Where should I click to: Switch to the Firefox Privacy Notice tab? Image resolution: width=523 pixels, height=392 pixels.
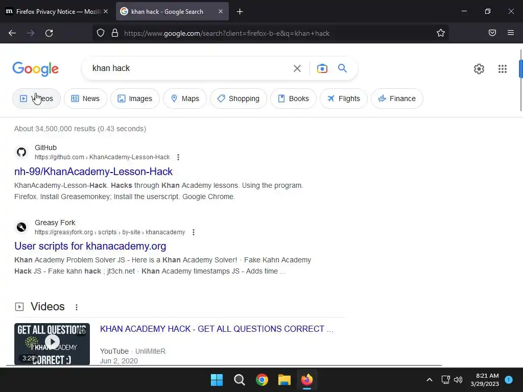pyautogui.click(x=57, y=11)
